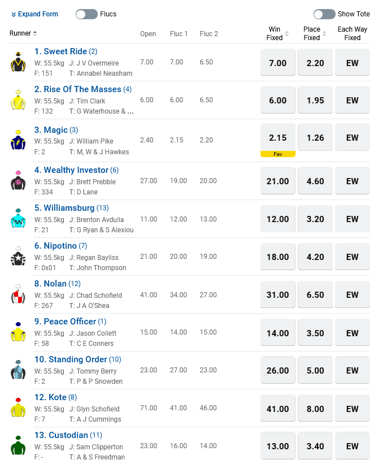Click Williamsburg's cyan jockey silks icon

tap(18, 219)
